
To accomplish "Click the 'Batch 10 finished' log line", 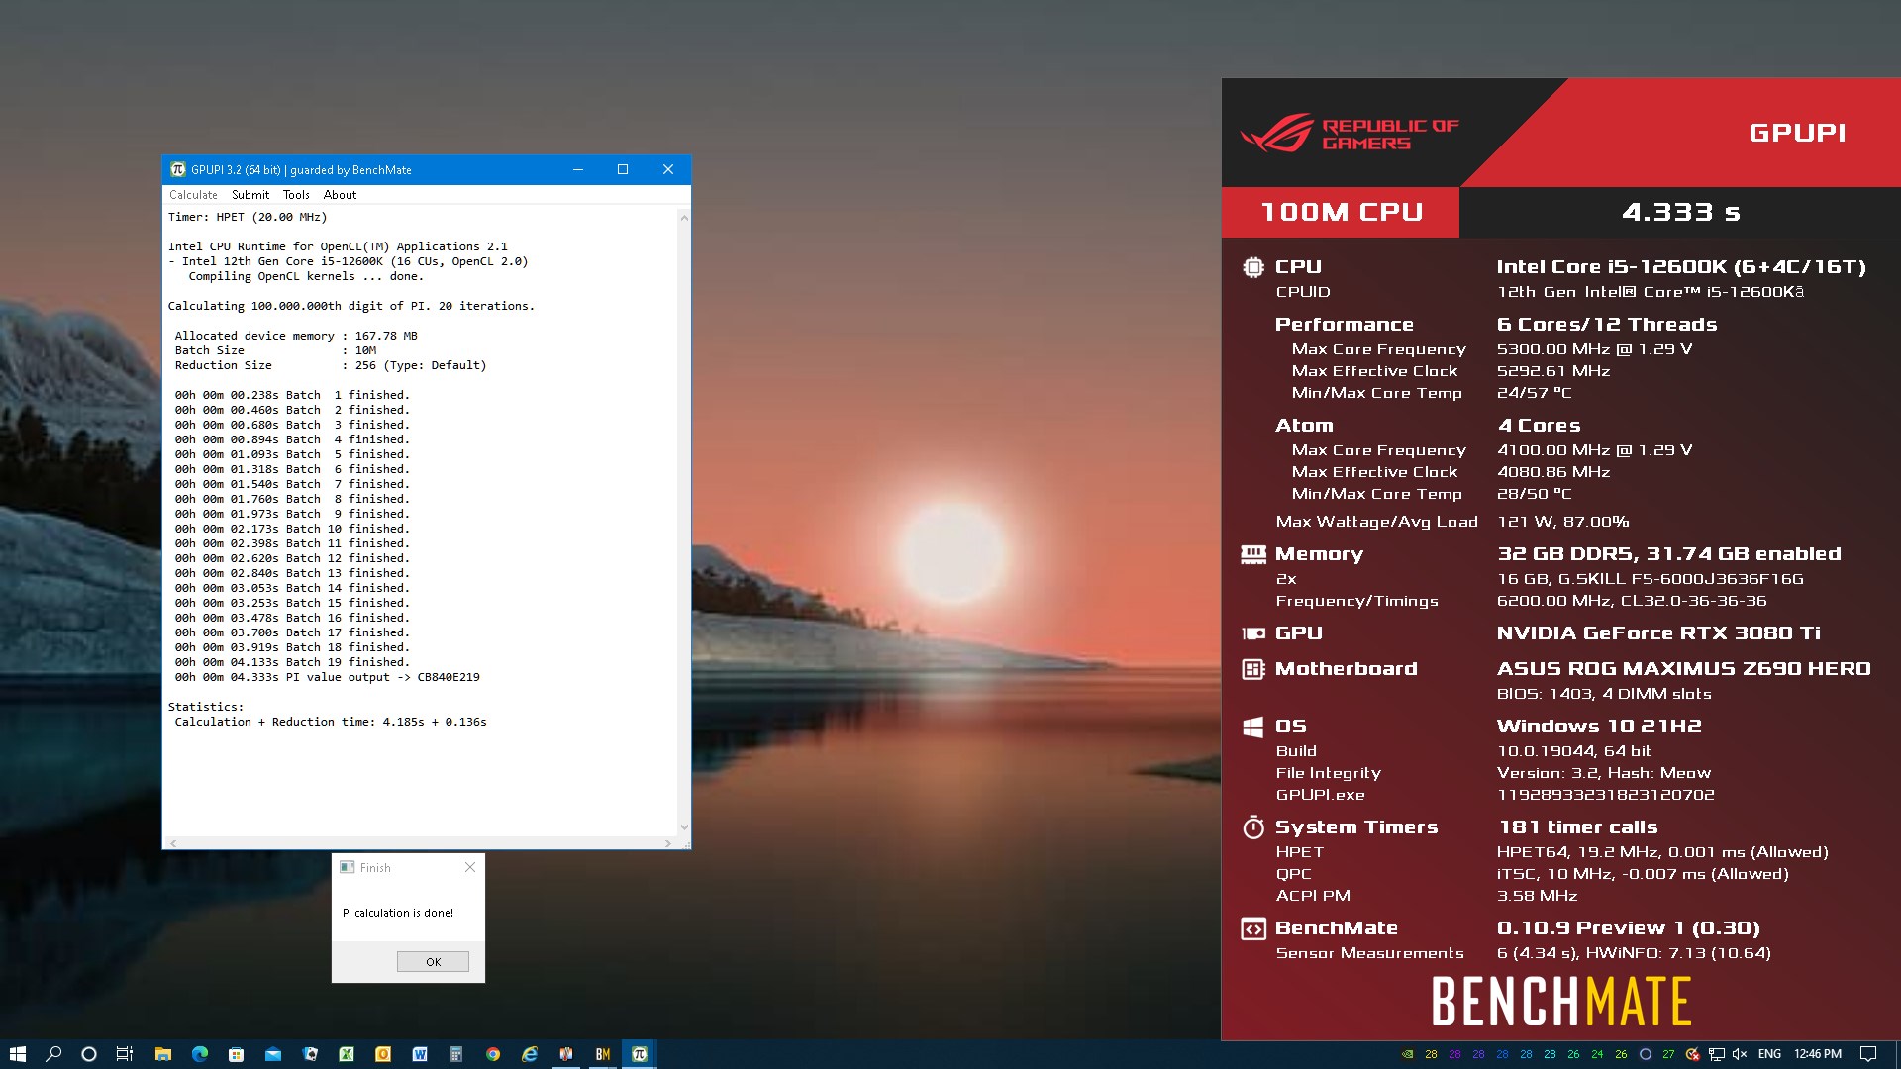I will [x=292, y=529].
